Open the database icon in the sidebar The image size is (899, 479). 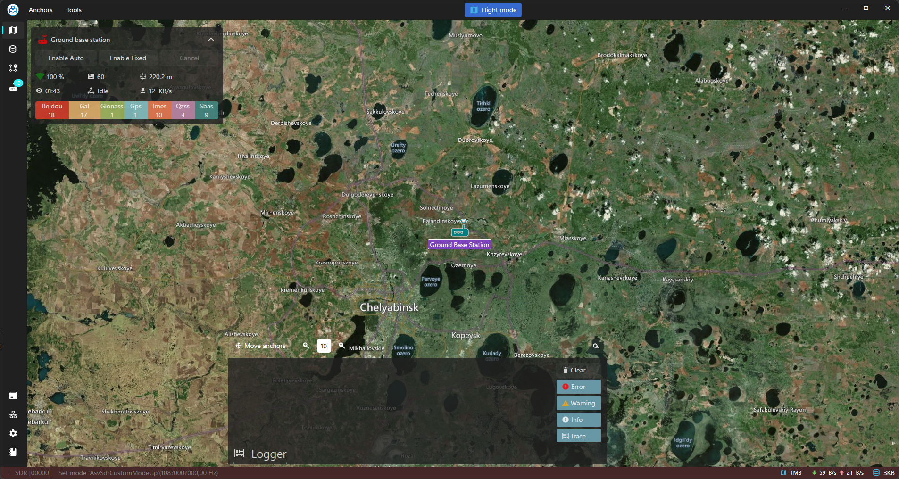(x=13, y=49)
